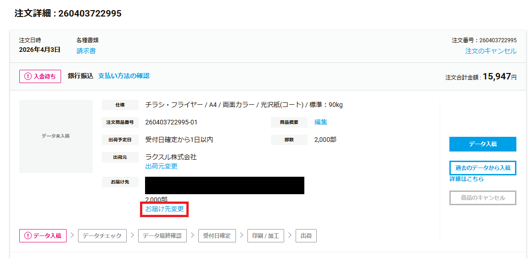
Task: Click the alert icon in データ入稿 step
Action: point(28,236)
